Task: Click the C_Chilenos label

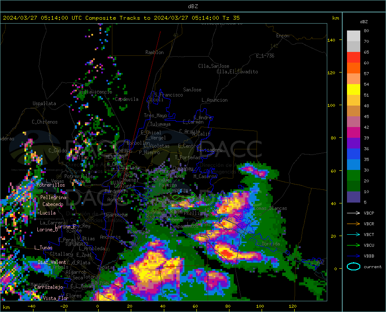Action: pos(45,122)
